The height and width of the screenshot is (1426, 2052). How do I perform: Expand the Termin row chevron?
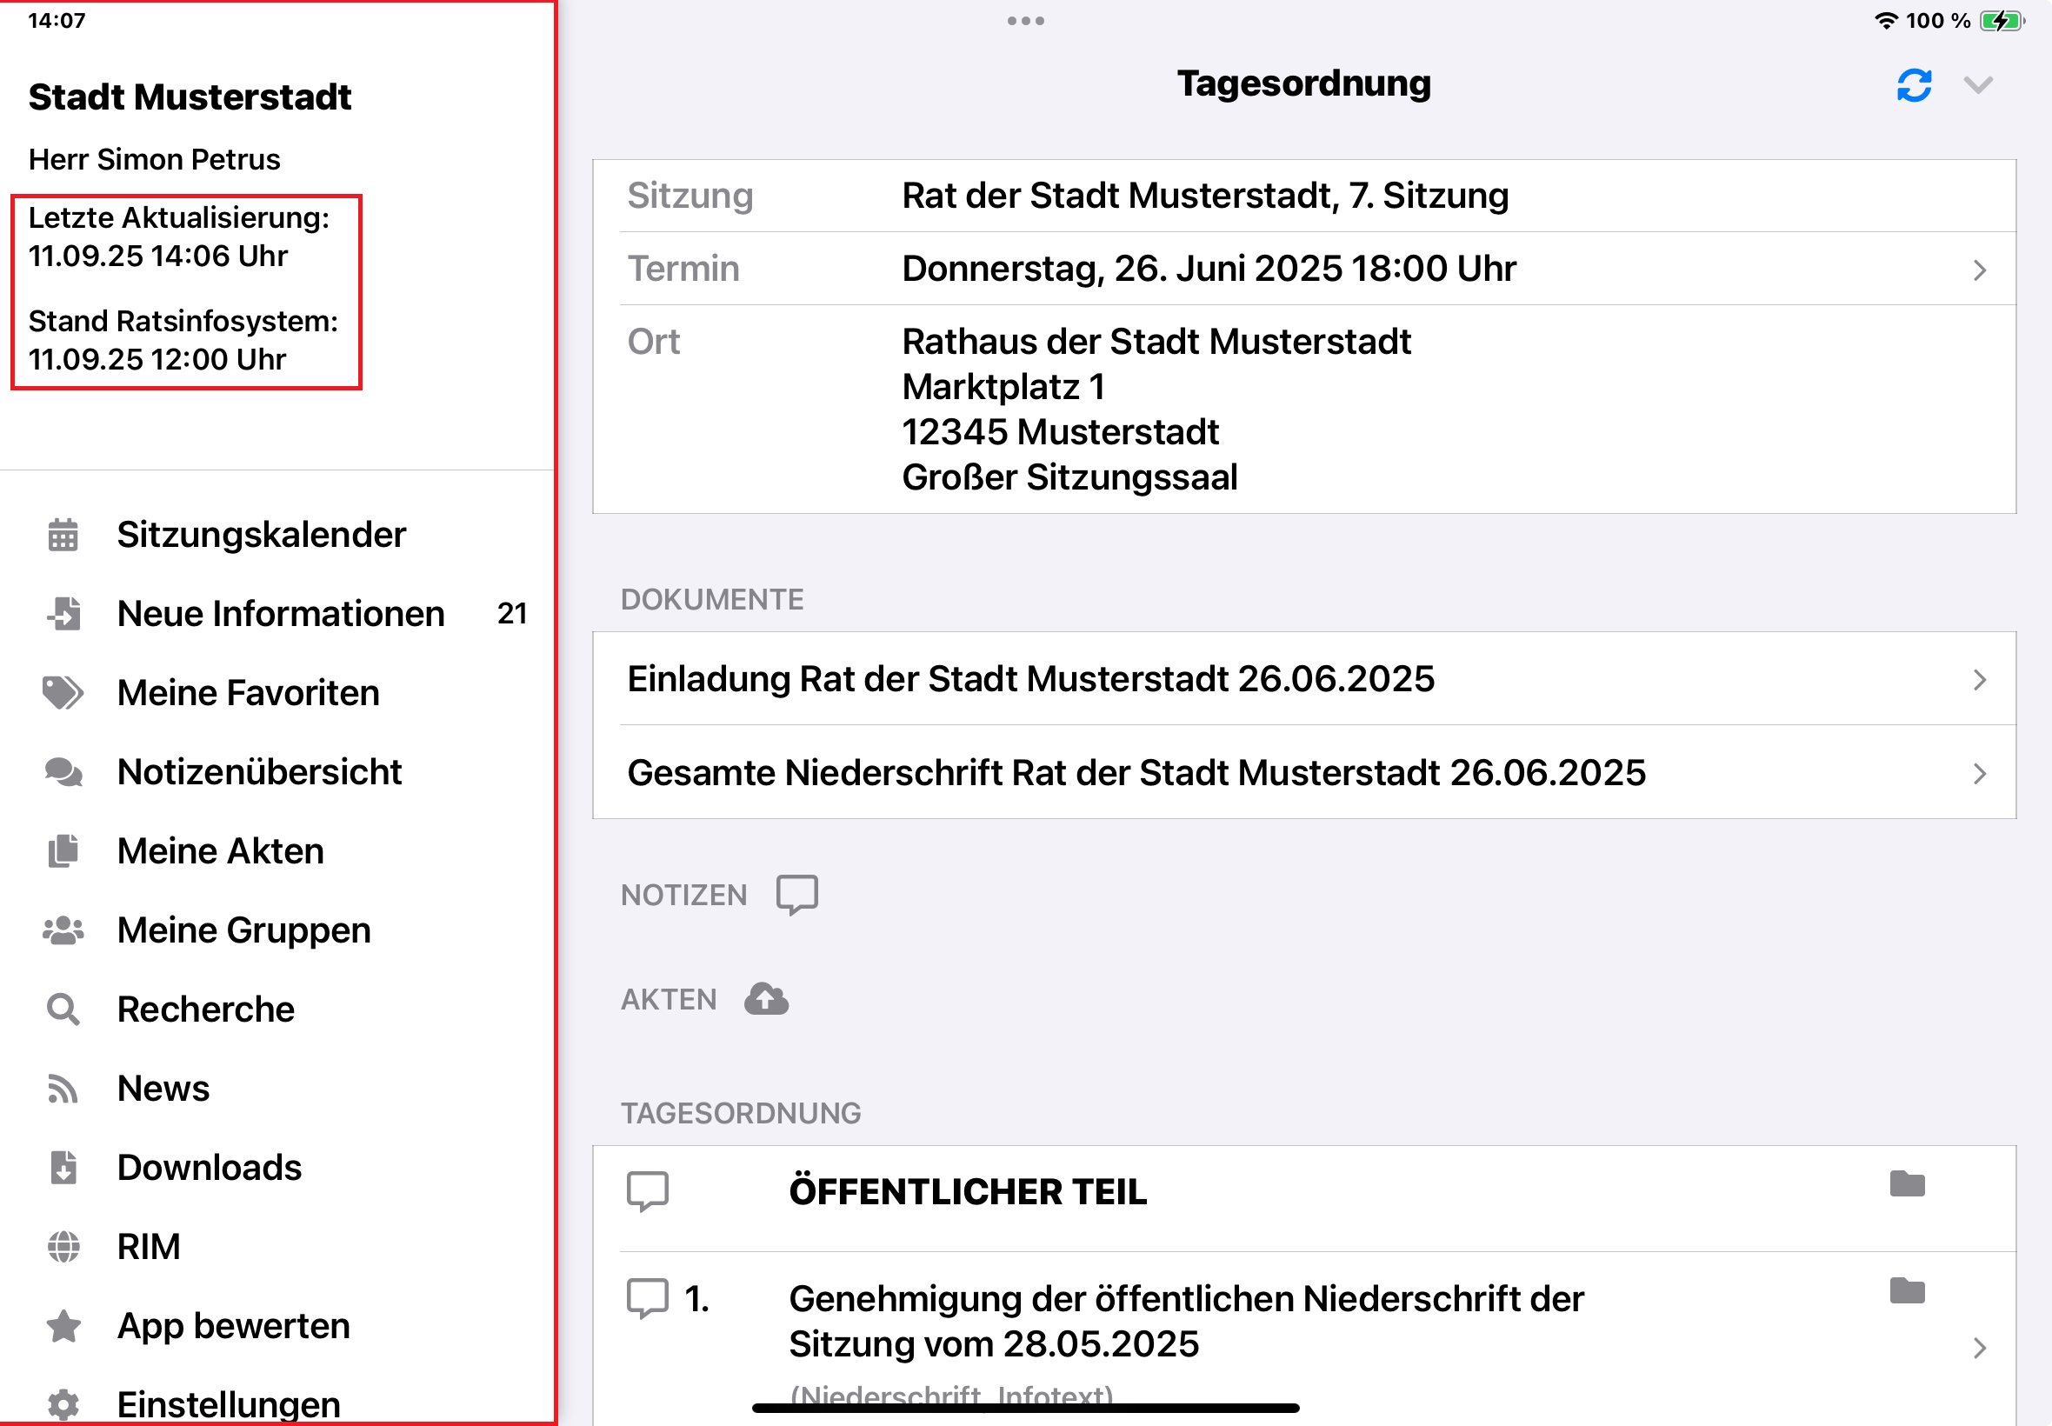(x=1981, y=269)
